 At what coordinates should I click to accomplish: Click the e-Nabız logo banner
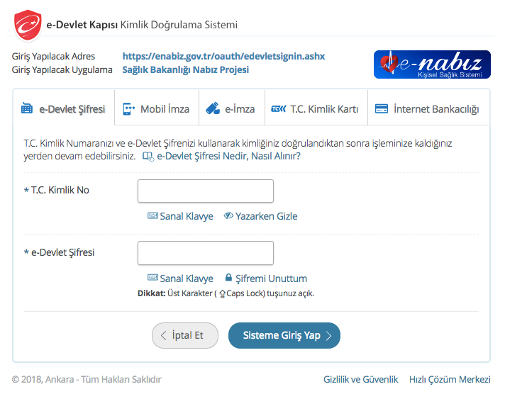431,64
